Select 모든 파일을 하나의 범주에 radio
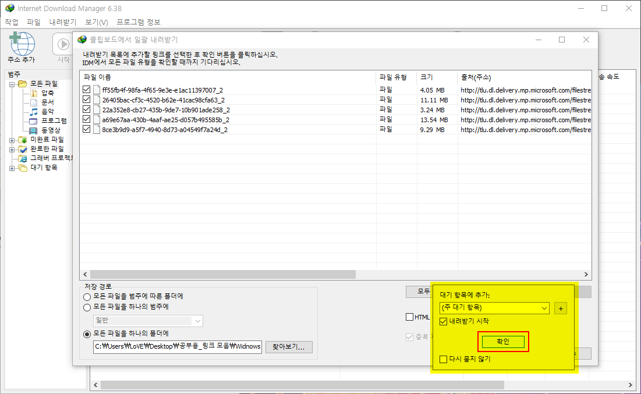Image resolution: width=641 pixels, height=394 pixels. coord(87,307)
